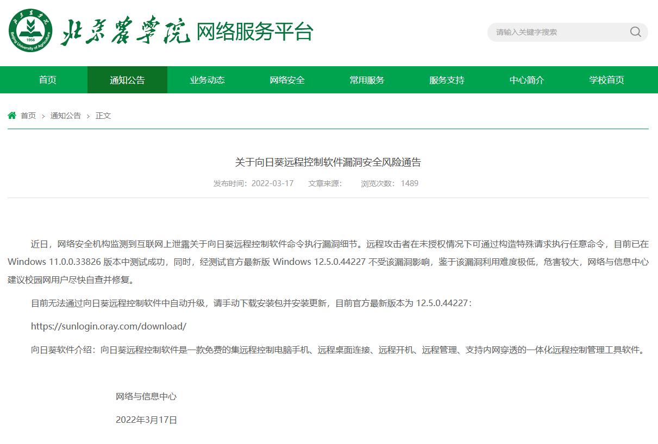Open the 通知公告 navigation menu item
658x444 pixels.
click(127, 80)
